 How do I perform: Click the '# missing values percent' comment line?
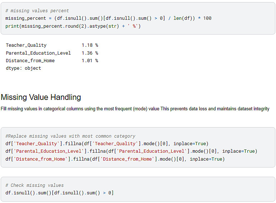click(x=37, y=11)
